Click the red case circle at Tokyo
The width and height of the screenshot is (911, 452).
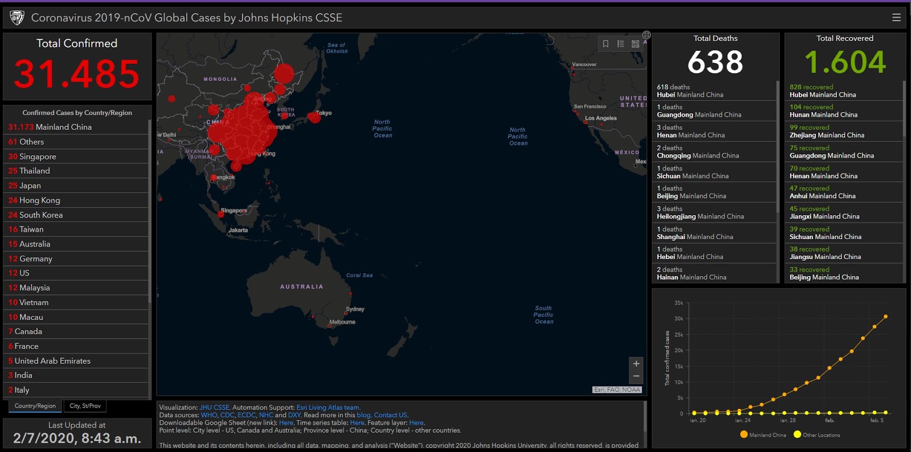314,117
